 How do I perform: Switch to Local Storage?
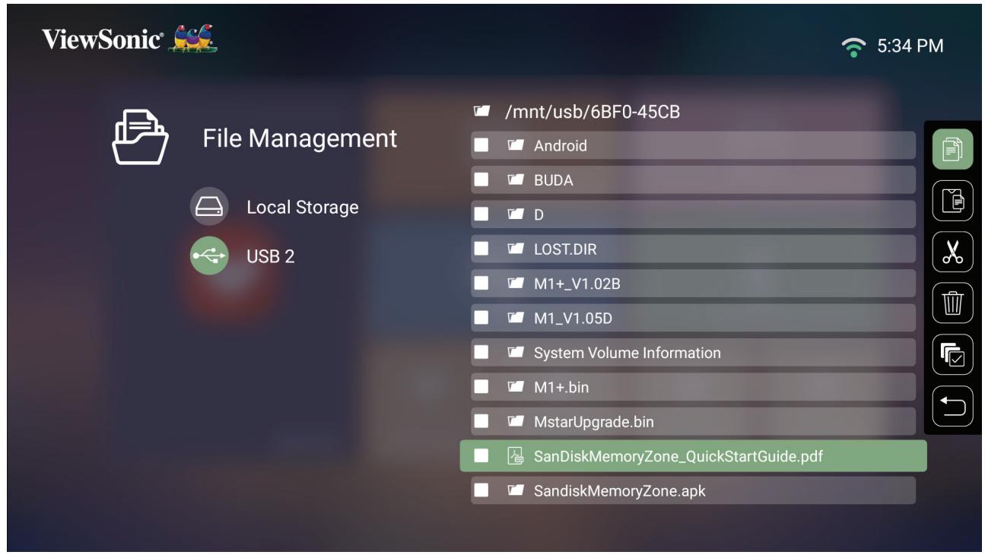[302, 208]
